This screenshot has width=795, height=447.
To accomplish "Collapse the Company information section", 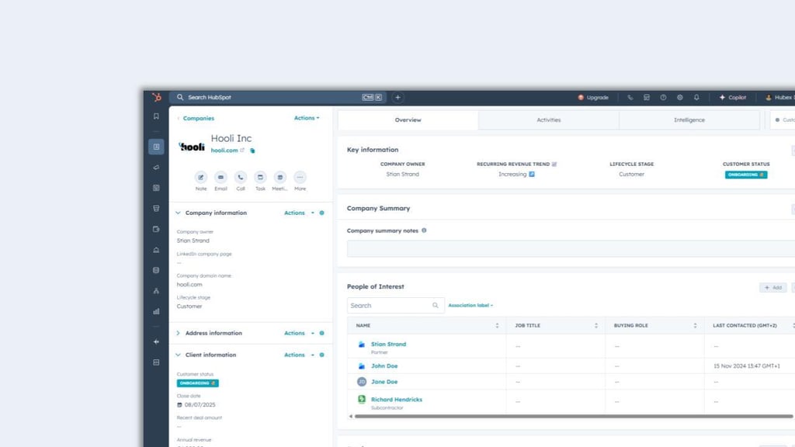I will [x=178, y=213].
